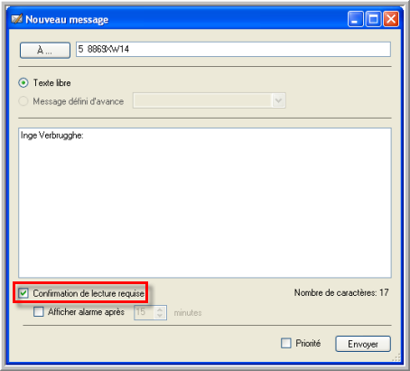Viewport: 410px width, 371px height.
Task: Select Message défini d'avance radio option
Action: [x=23, y=101]
